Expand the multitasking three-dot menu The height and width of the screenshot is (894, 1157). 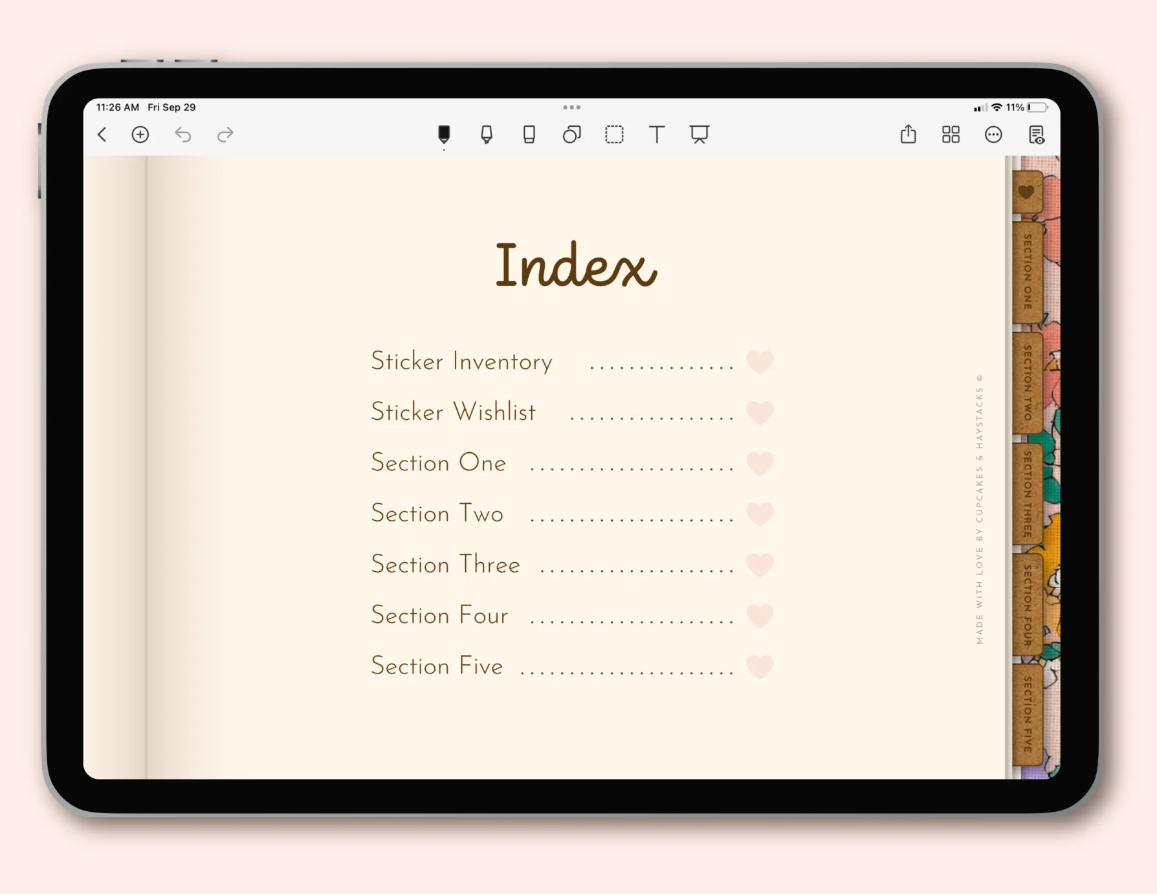[571, 107]
